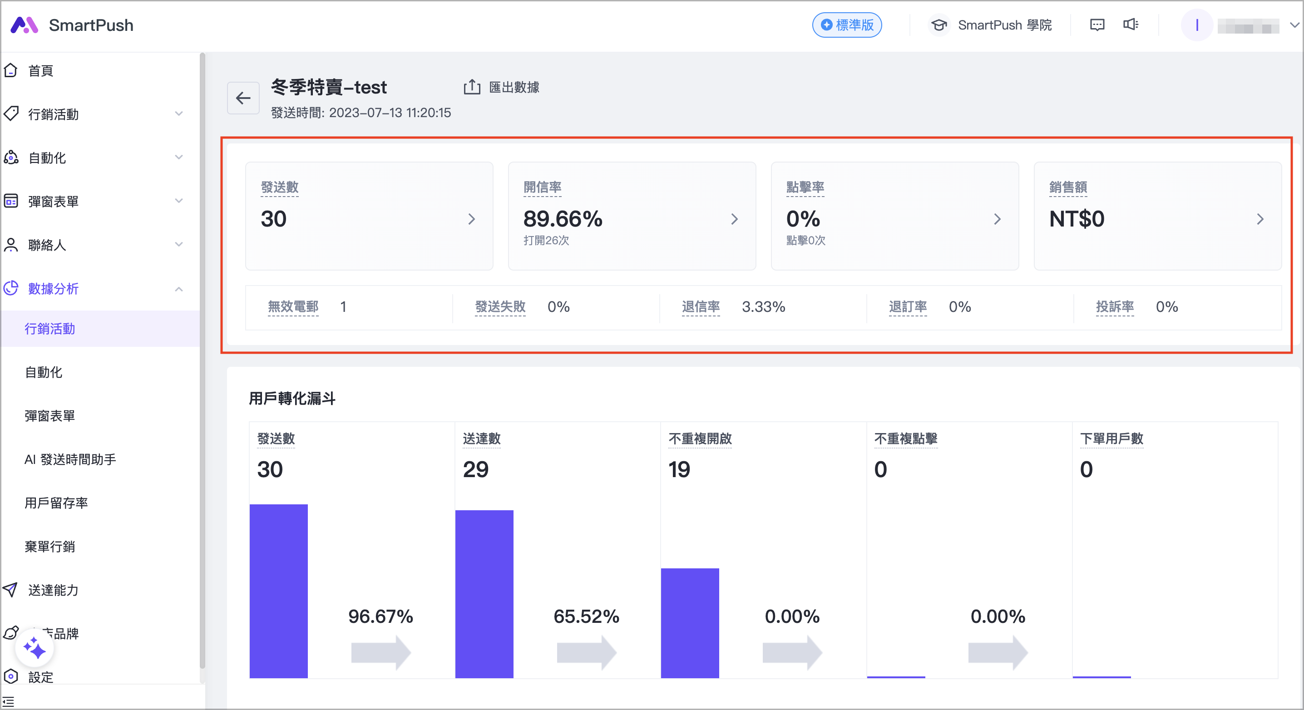
Task: Click the sidebar vertical scrollbar
Action: coord(203,362)
